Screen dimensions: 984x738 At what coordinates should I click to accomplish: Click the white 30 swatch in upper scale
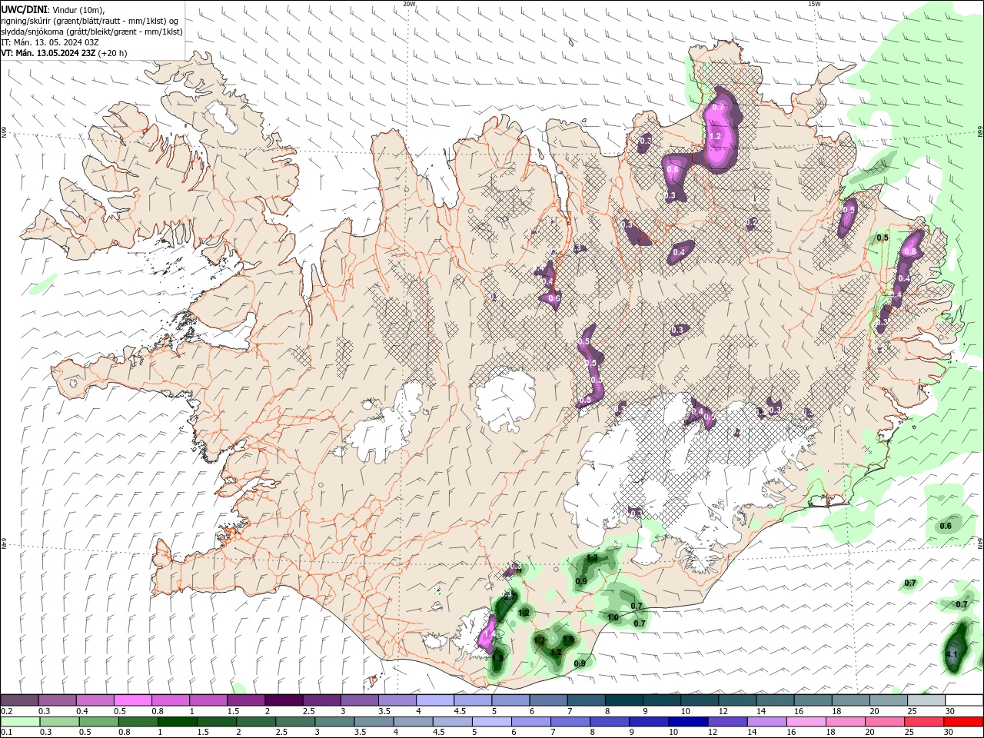[964, 700]
